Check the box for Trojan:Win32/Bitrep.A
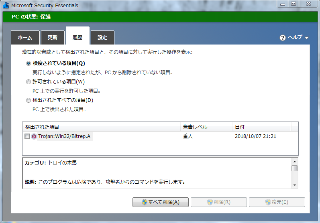The image size is (320, 223). (27, 136)
